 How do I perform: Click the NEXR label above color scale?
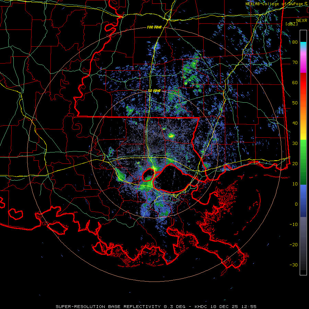click(302, 21)
